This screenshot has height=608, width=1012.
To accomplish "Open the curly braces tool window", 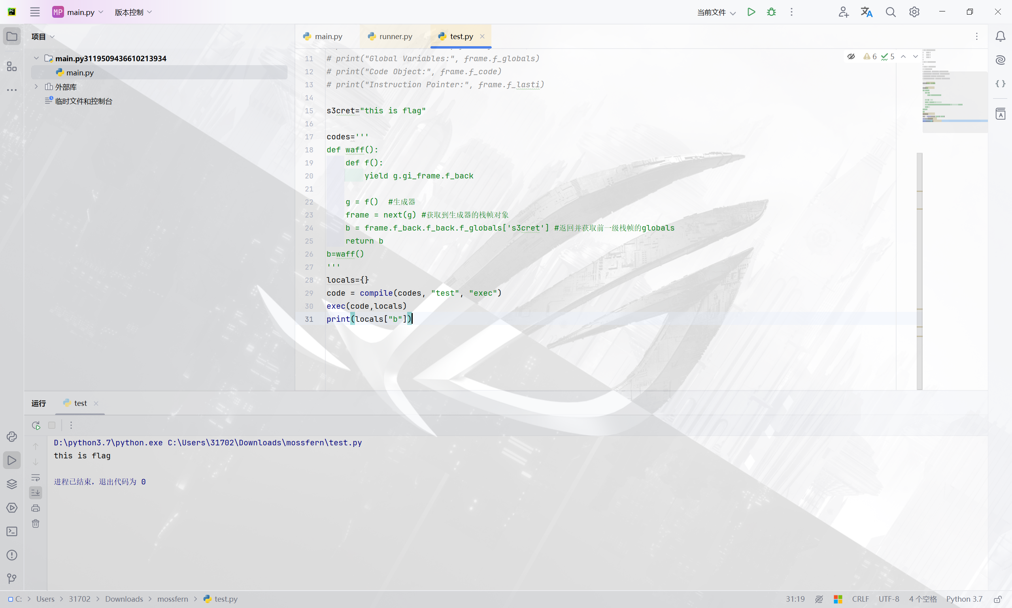I will [x=1000, y=84].
